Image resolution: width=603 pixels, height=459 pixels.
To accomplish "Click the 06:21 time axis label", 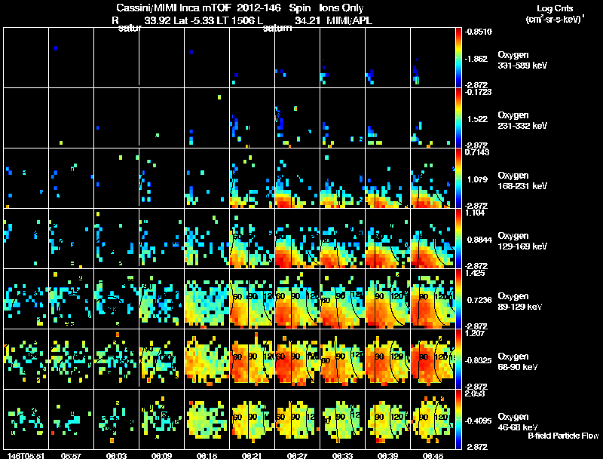I will [252, 456].
